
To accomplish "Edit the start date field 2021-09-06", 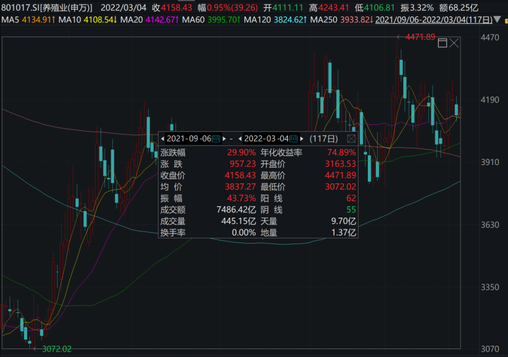I will pos(189,139).
